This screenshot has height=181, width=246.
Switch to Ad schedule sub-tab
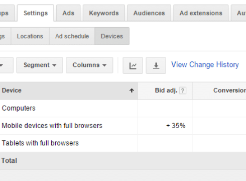pyautogui.click(x=72, y=36)
